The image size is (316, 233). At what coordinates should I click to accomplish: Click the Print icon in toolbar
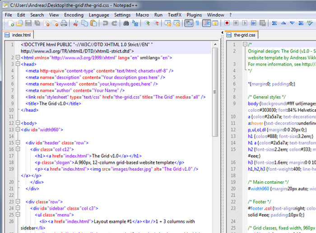click(x=64, y=23)
